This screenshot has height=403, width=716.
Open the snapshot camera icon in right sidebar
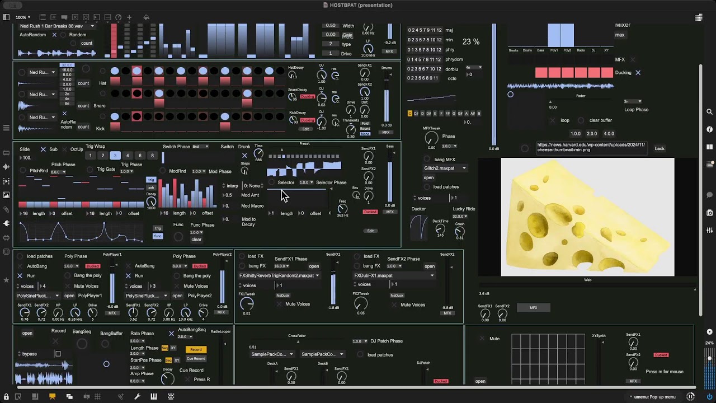(709, 213)
